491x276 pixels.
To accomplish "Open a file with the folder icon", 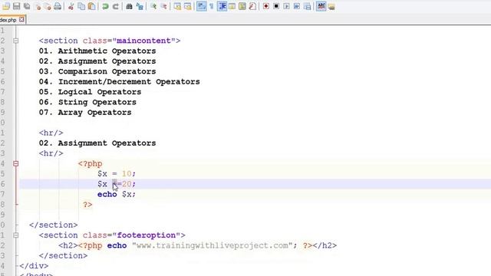I will pyautogui.click(x=6, y=6).
